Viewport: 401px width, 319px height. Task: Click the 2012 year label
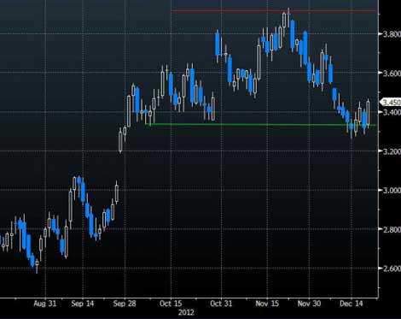(186, 313)
